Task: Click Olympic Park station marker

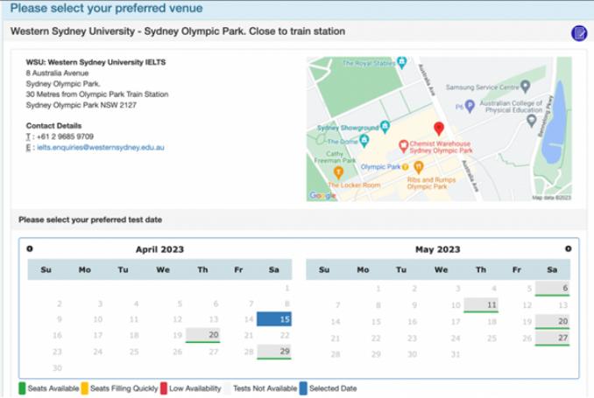Action: point(405,167)
